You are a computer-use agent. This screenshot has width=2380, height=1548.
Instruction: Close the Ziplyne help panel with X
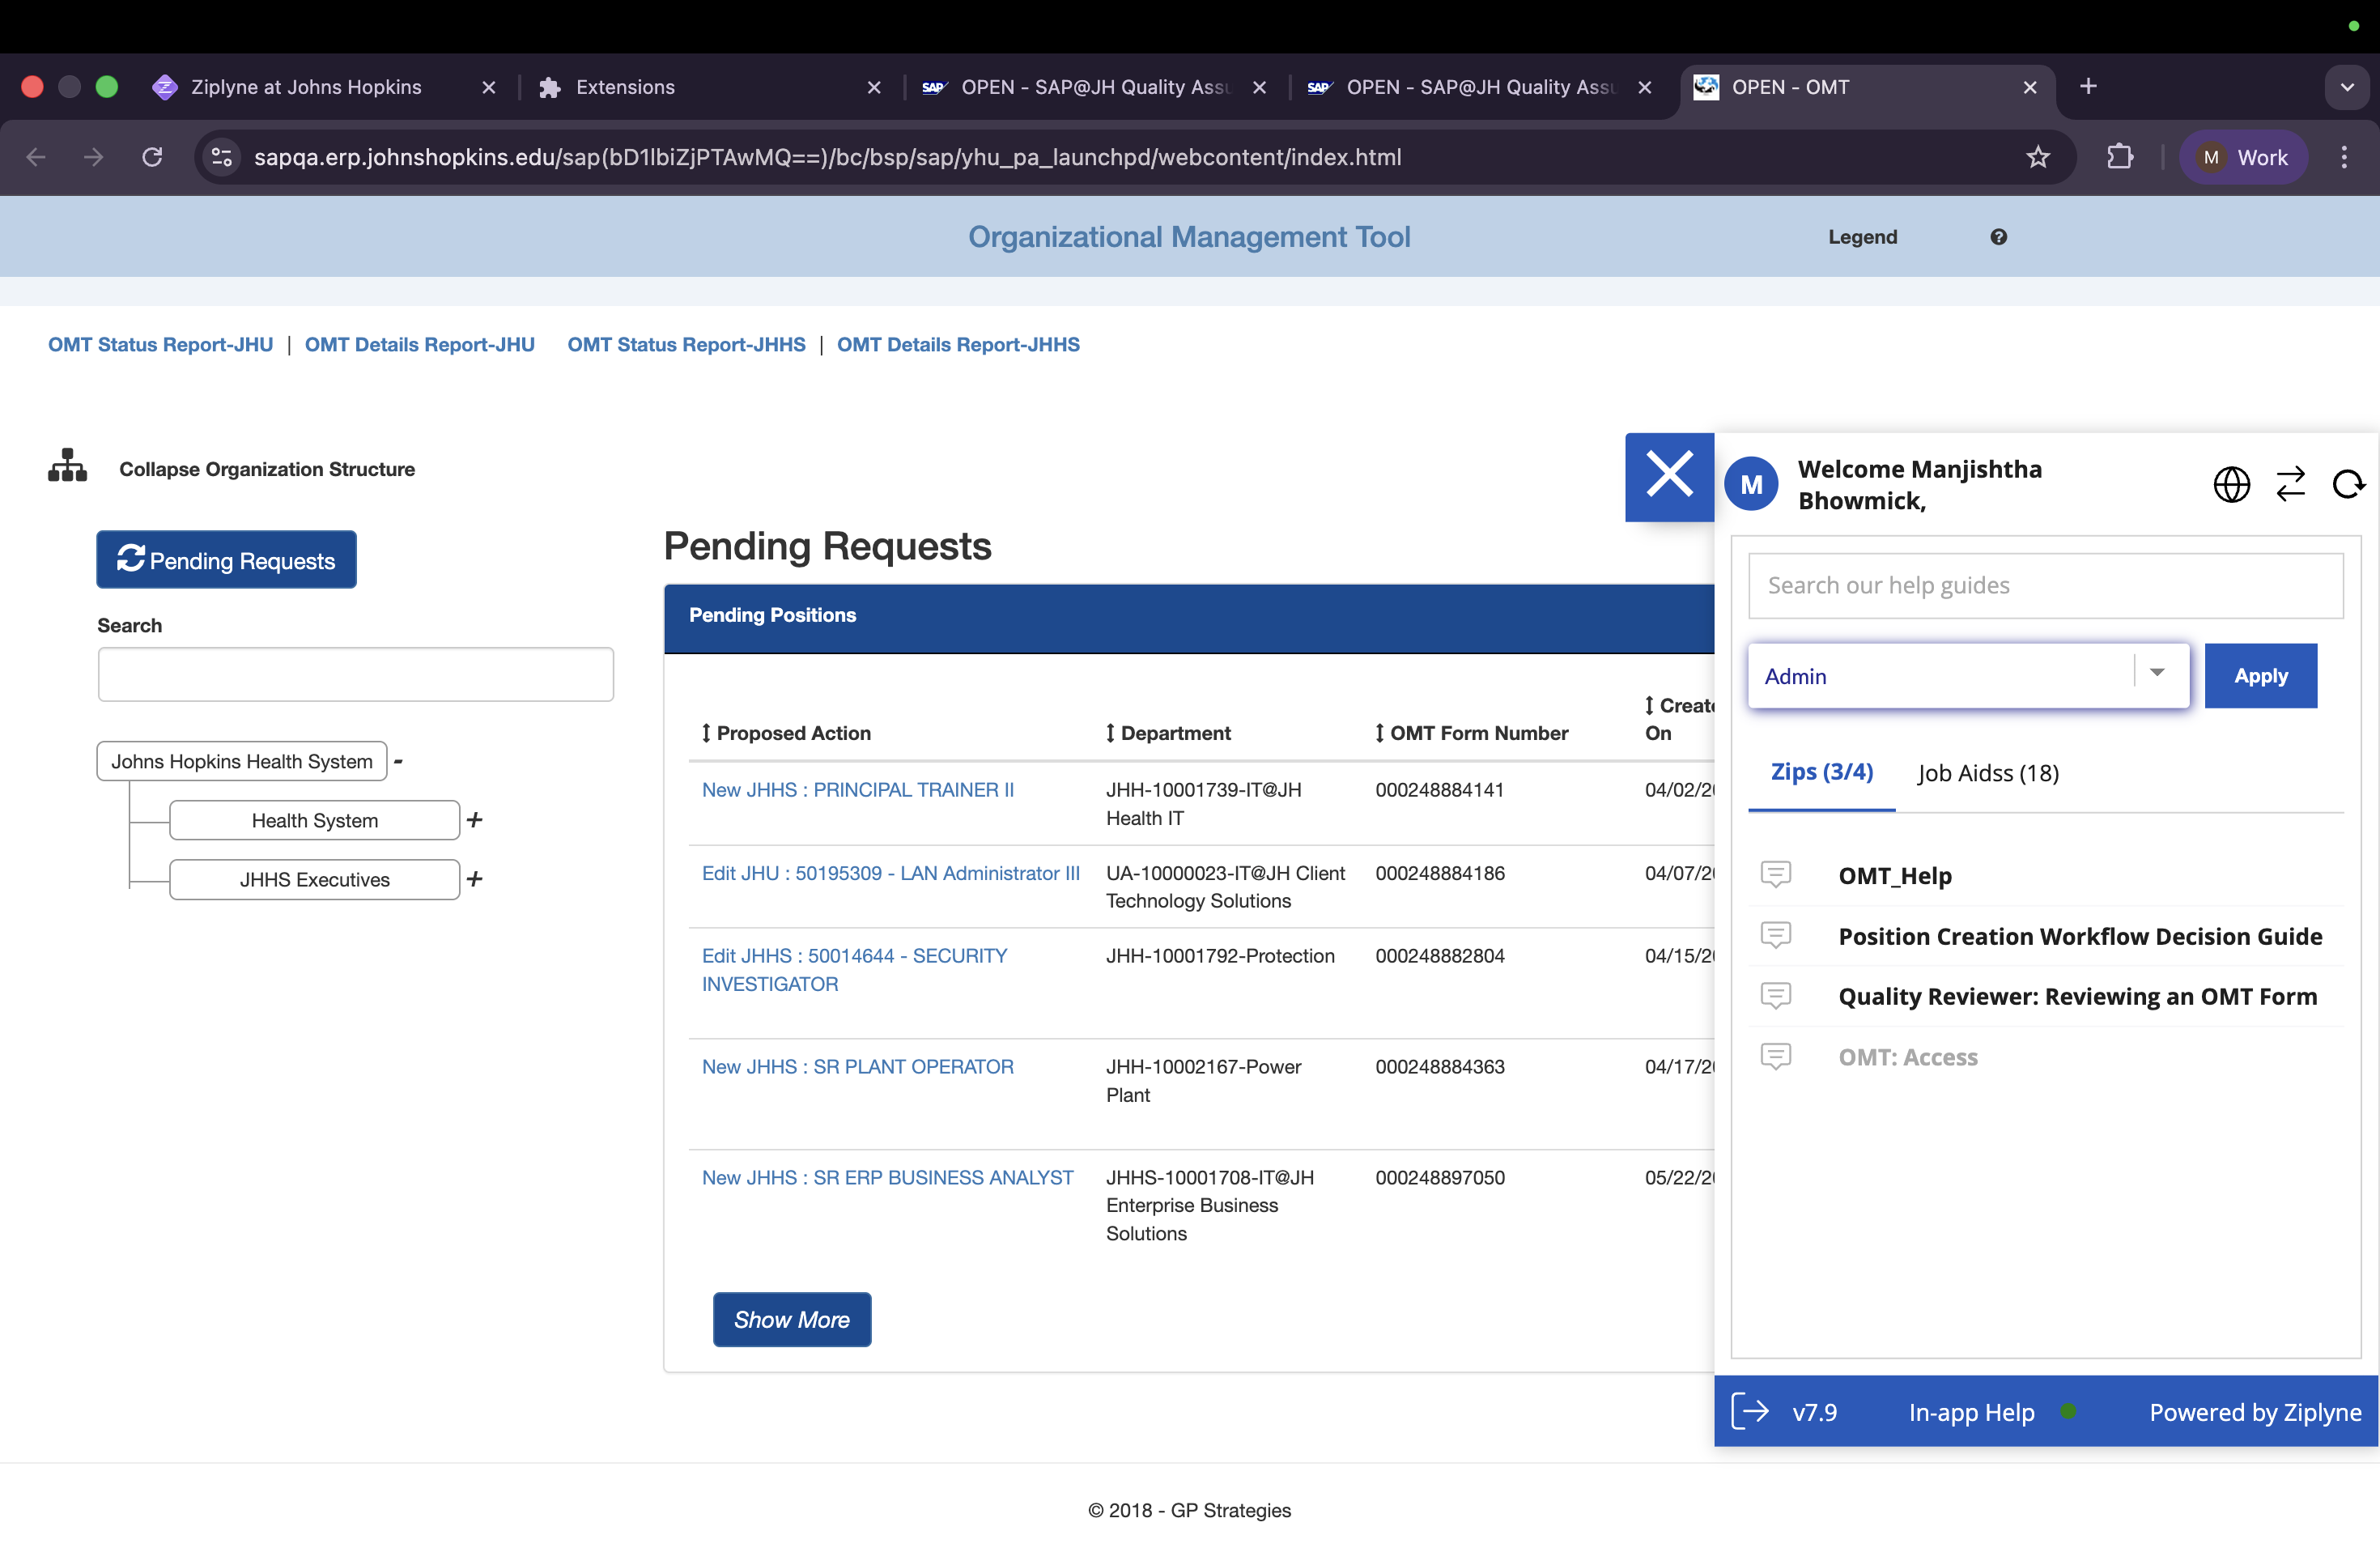coord(1669,476)
